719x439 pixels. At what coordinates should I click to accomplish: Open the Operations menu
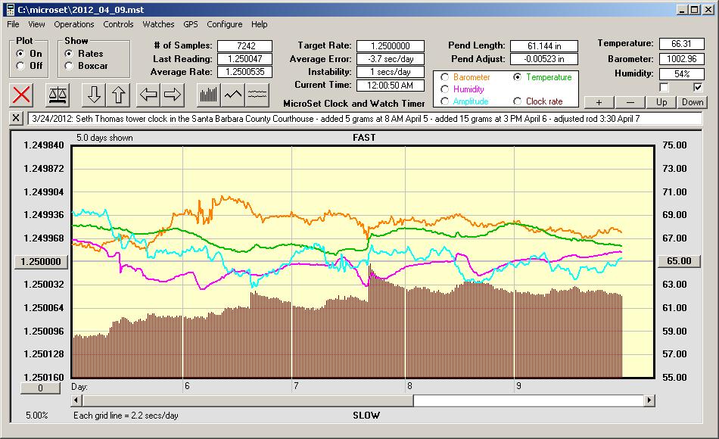pos(74,24)
